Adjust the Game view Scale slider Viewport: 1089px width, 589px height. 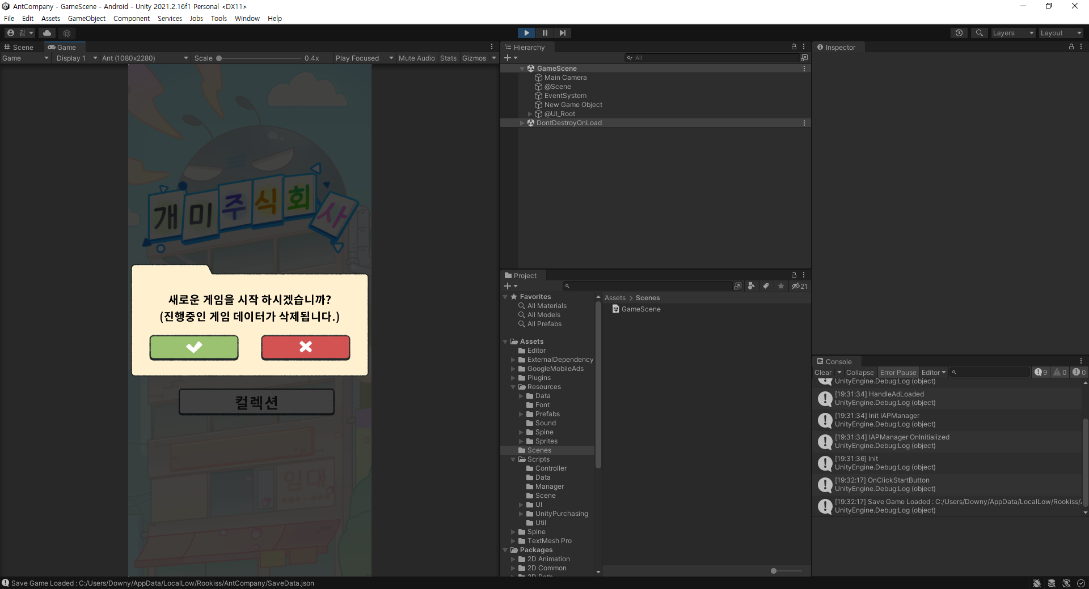point(259,58)
